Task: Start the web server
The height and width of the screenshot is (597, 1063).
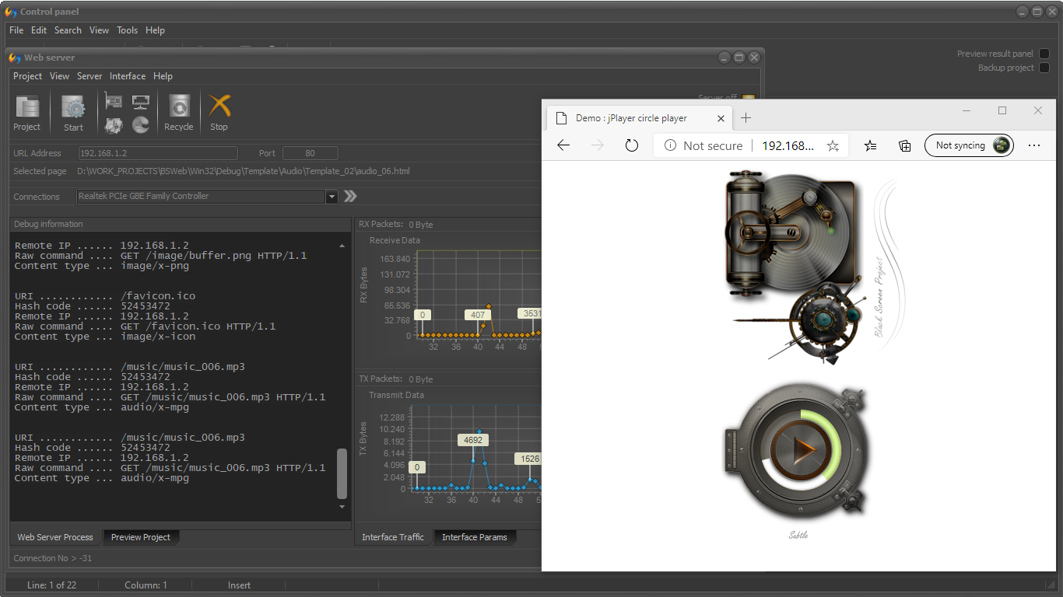Action: click(73, 112)
